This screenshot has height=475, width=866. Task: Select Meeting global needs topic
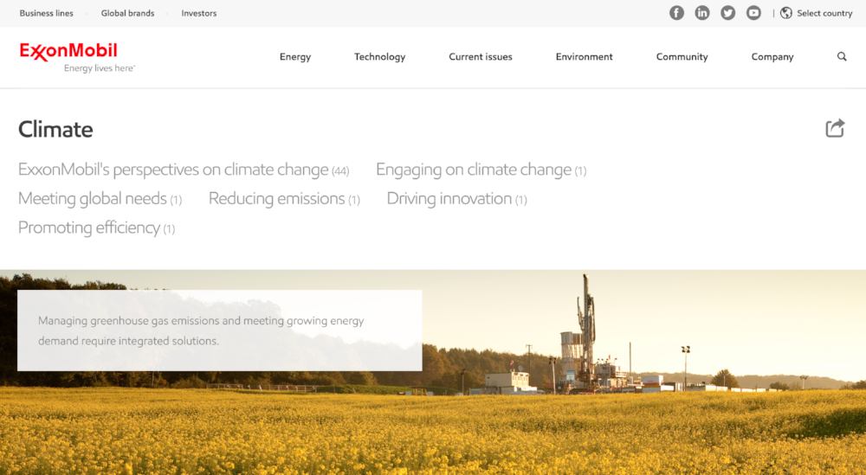point(100,199)
